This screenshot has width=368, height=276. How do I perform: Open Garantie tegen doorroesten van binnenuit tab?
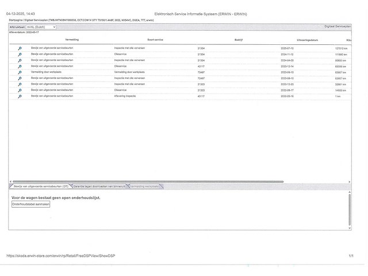tap(100, 186)
